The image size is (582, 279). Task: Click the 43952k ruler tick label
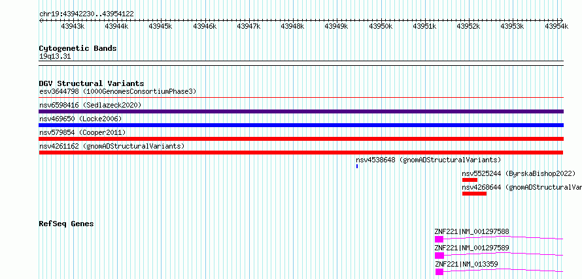(x=468, y=26)
